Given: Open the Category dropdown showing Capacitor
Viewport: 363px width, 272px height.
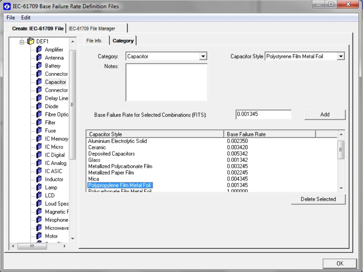Looking at the screenshot, I should coord(203,56).
